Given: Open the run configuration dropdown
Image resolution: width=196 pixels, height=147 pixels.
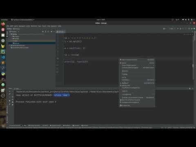Looking at the screenshot, I should [x=172, y=29].
